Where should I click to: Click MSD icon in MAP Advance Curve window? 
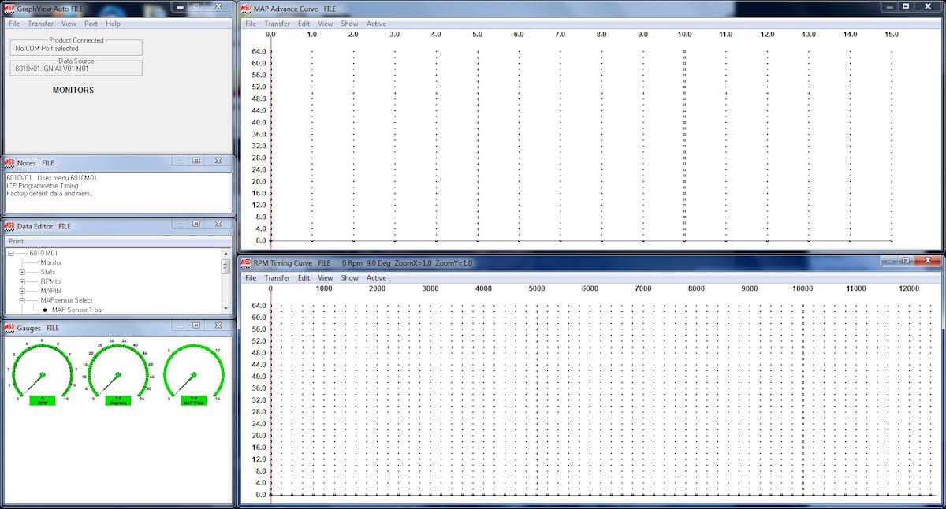tap(246, 9)
